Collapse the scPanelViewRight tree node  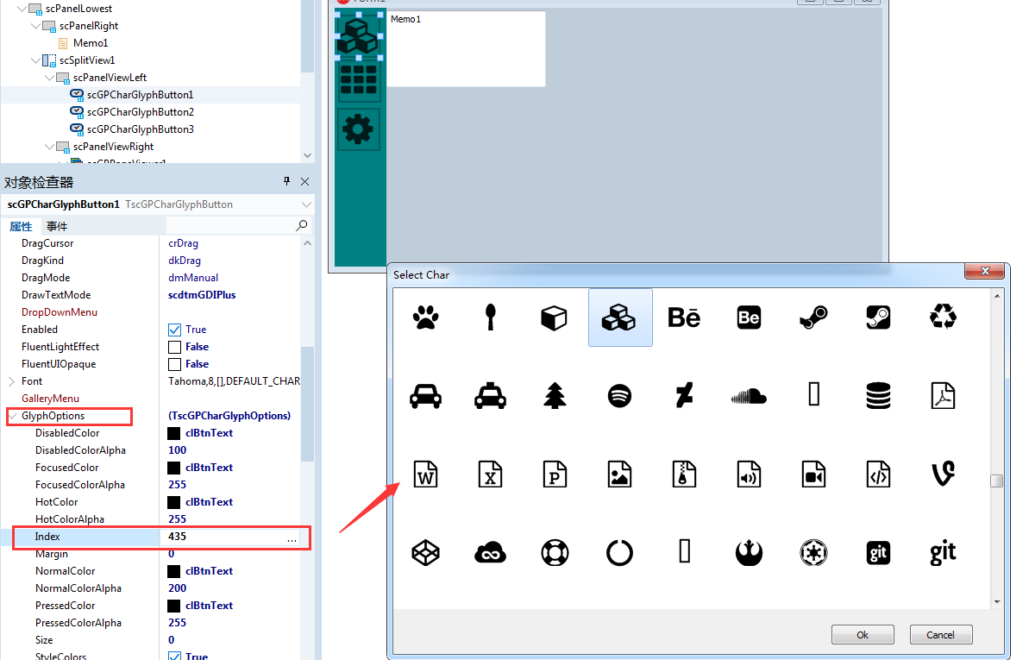click(x=50, y=147)
